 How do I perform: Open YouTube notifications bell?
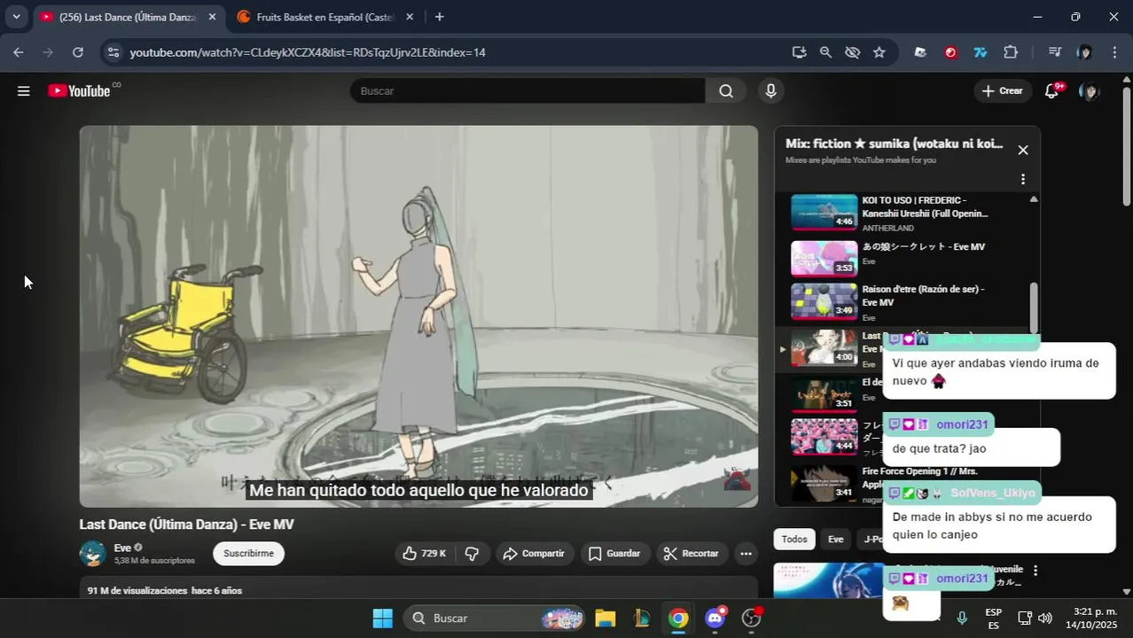[x=1052, y=90]
